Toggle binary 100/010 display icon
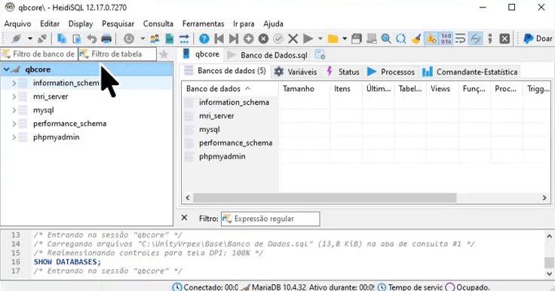The height and width of the screenshot is (291, 555). click(x=446, y=38)
